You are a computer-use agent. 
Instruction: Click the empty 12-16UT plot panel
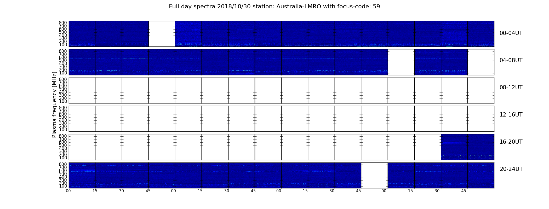pos(282,119)
